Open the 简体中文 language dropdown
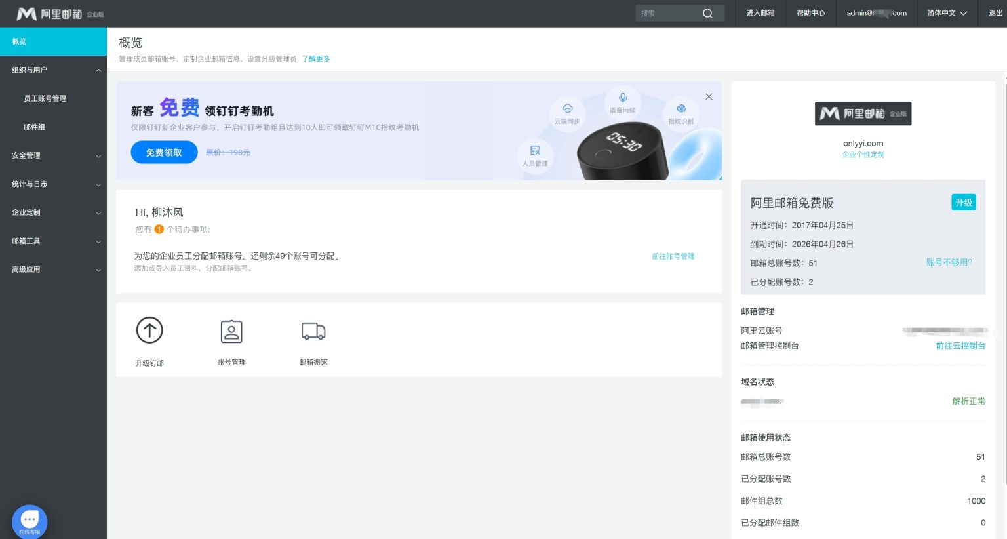 click(947, 13)
